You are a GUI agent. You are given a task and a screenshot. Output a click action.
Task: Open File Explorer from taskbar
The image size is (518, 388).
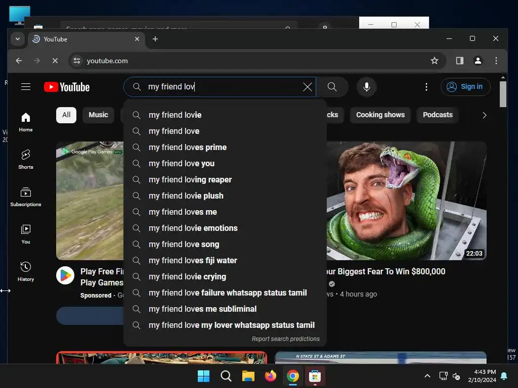coord(248,376)
